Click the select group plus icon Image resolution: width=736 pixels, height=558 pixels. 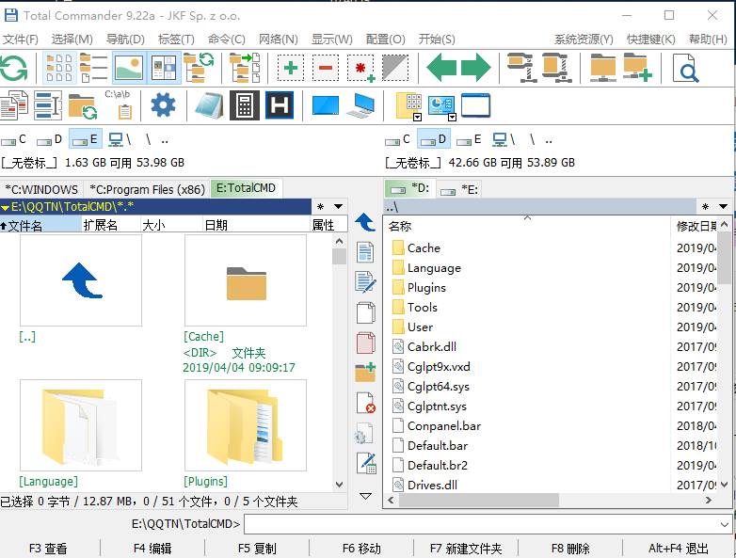291,68
